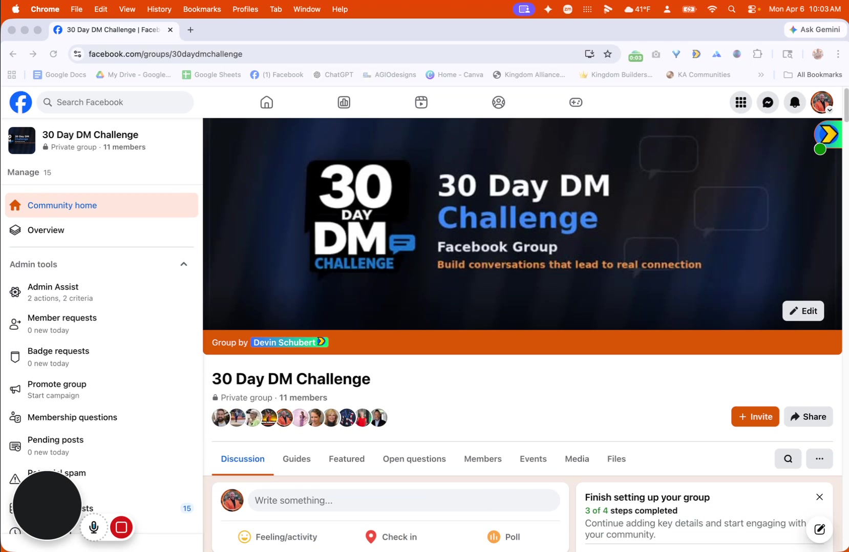Open the Chrome extensions puzzle icon
849x552 pixels.
pyautogui.click(x=758, y=54)
